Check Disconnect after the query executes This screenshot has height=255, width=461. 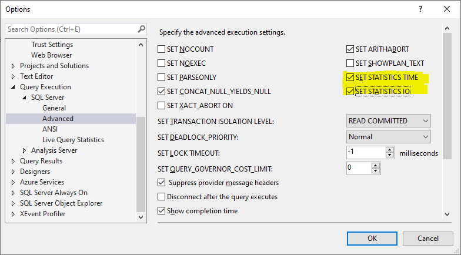(162, 197)
